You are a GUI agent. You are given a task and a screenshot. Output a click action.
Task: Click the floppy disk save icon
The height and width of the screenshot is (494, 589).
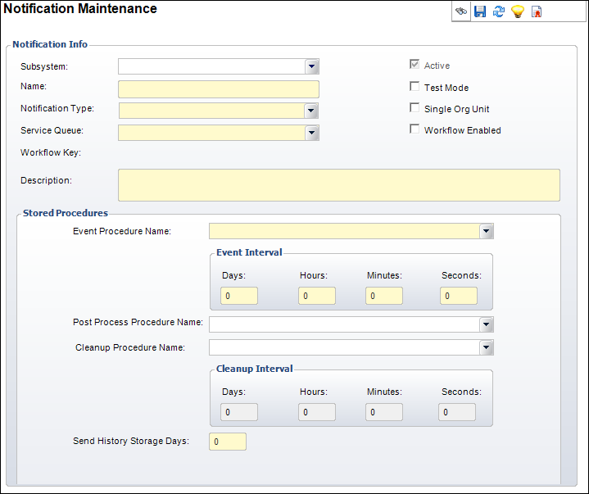pos(480,11)
